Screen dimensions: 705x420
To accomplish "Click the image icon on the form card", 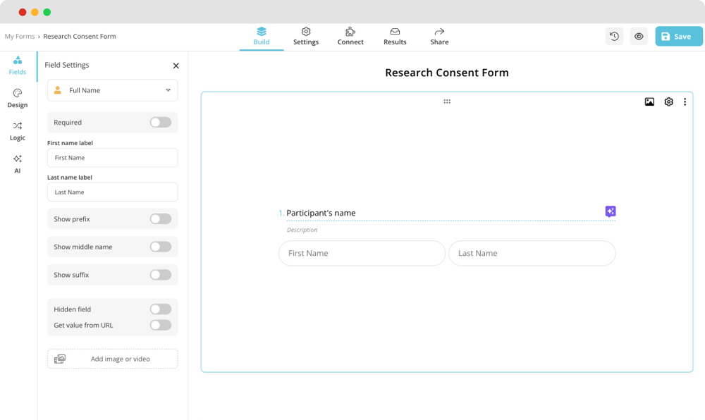I will 649,102.
